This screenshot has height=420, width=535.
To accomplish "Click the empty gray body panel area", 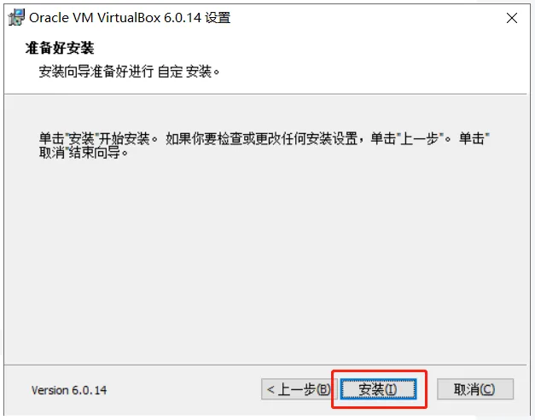I will click(265, 260).
